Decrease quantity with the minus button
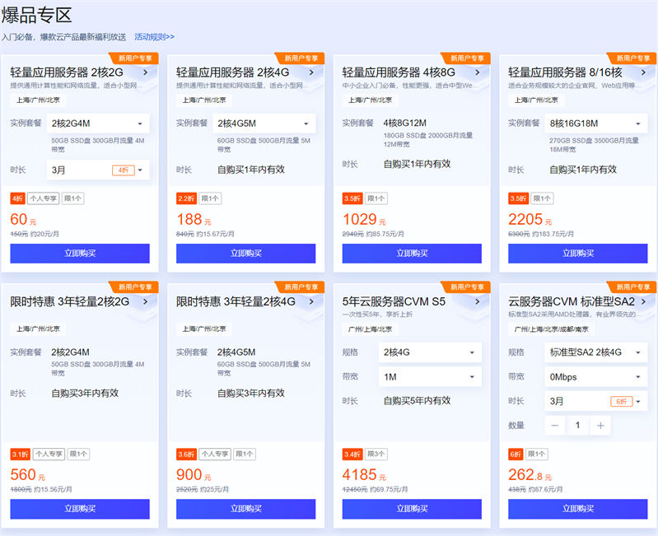Image resolution: width=658 pixels, height=536 pixels. click(x=556, y=425)
